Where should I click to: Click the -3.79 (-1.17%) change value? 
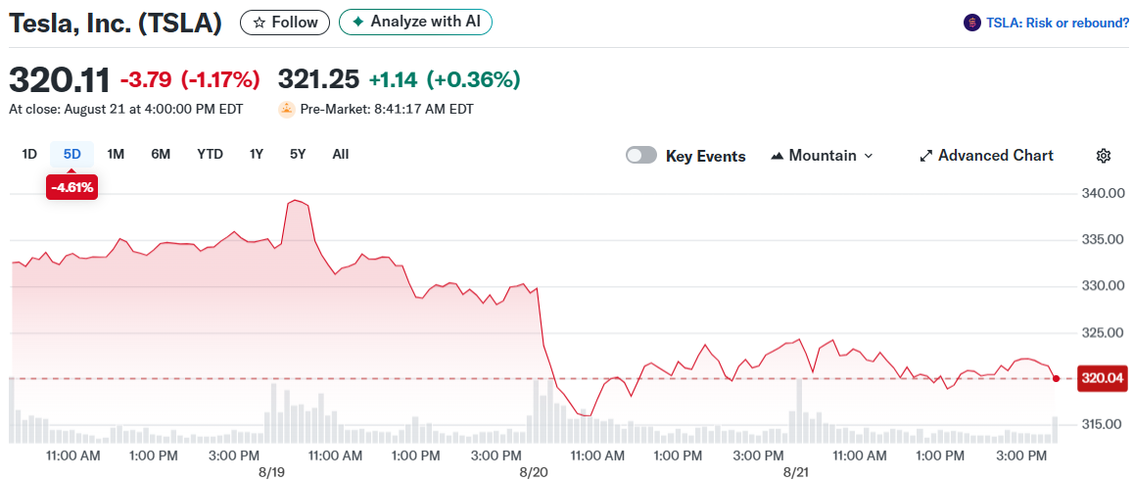point(189,78)
